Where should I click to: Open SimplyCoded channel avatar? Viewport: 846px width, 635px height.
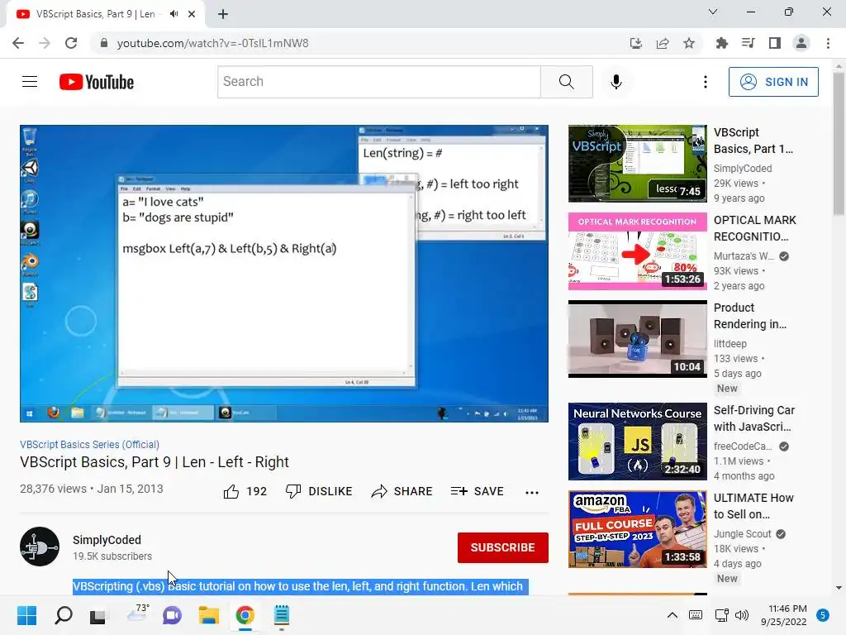(40, 547)
